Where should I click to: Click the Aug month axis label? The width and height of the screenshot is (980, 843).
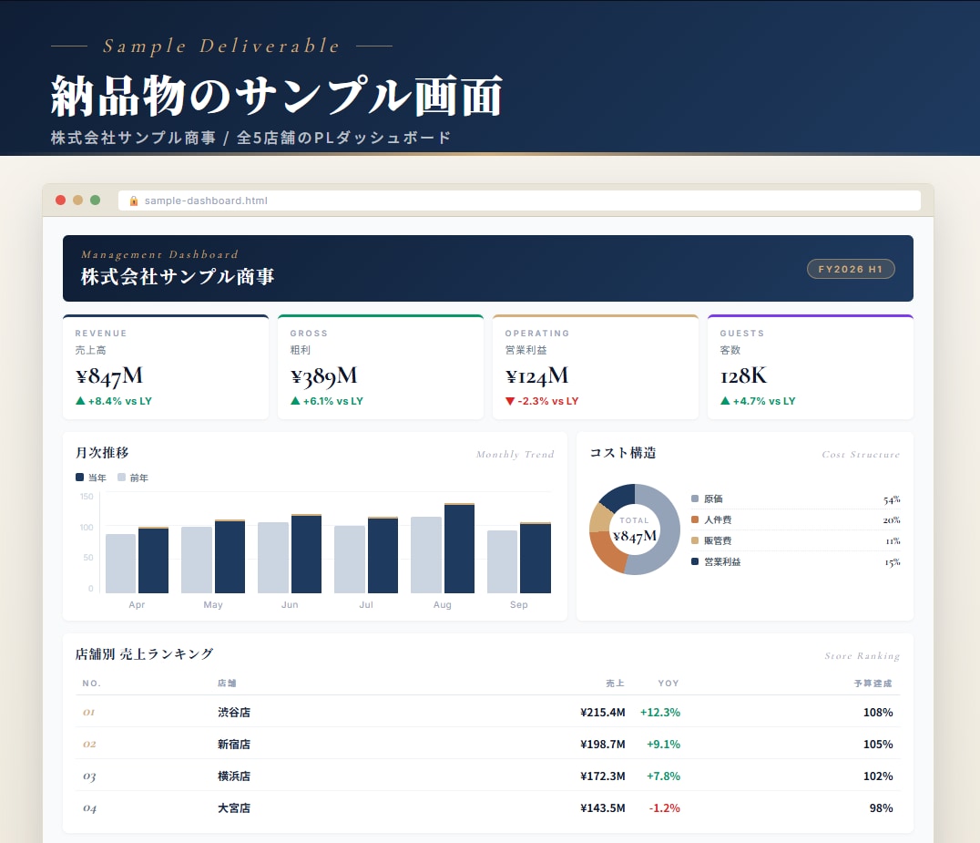click(x=442, y=605)
